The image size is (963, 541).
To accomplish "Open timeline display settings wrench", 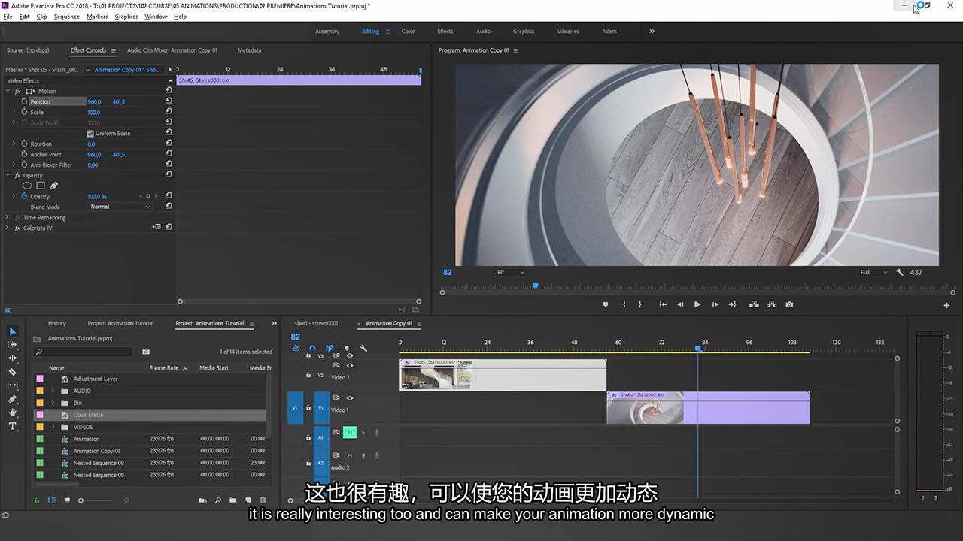I will 363,348.
